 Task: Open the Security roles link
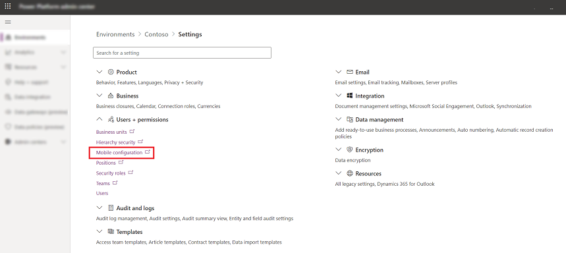click(111, 173)
